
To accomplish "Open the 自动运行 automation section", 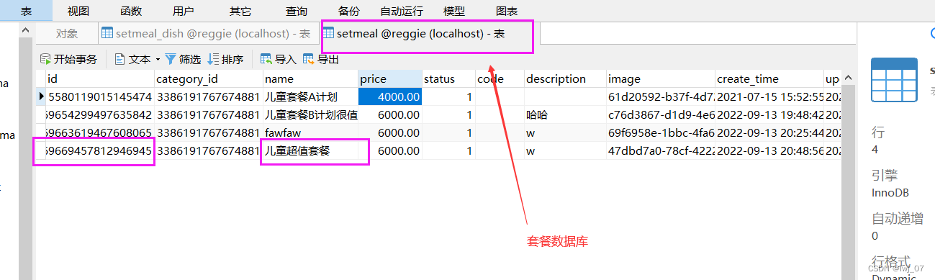I will click(402, 11).
